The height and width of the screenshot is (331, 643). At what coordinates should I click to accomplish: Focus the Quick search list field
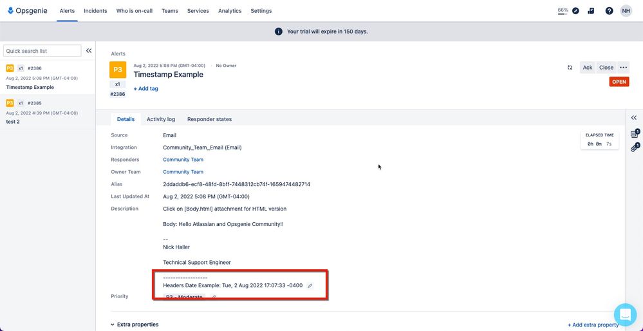pyautogui.click(x=42, y=51)
